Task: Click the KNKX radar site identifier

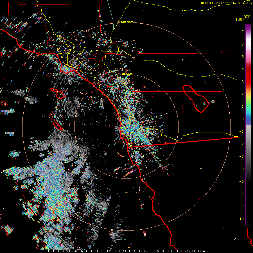Action: pos(159,251)
